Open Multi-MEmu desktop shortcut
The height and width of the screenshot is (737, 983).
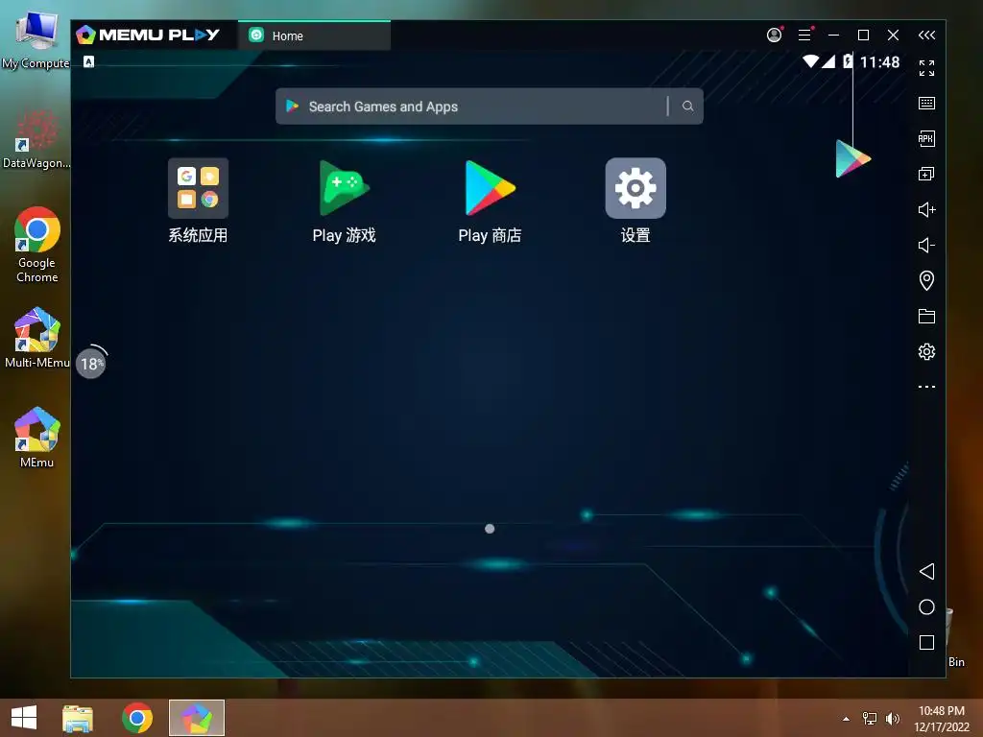click(x=37, y=339)
